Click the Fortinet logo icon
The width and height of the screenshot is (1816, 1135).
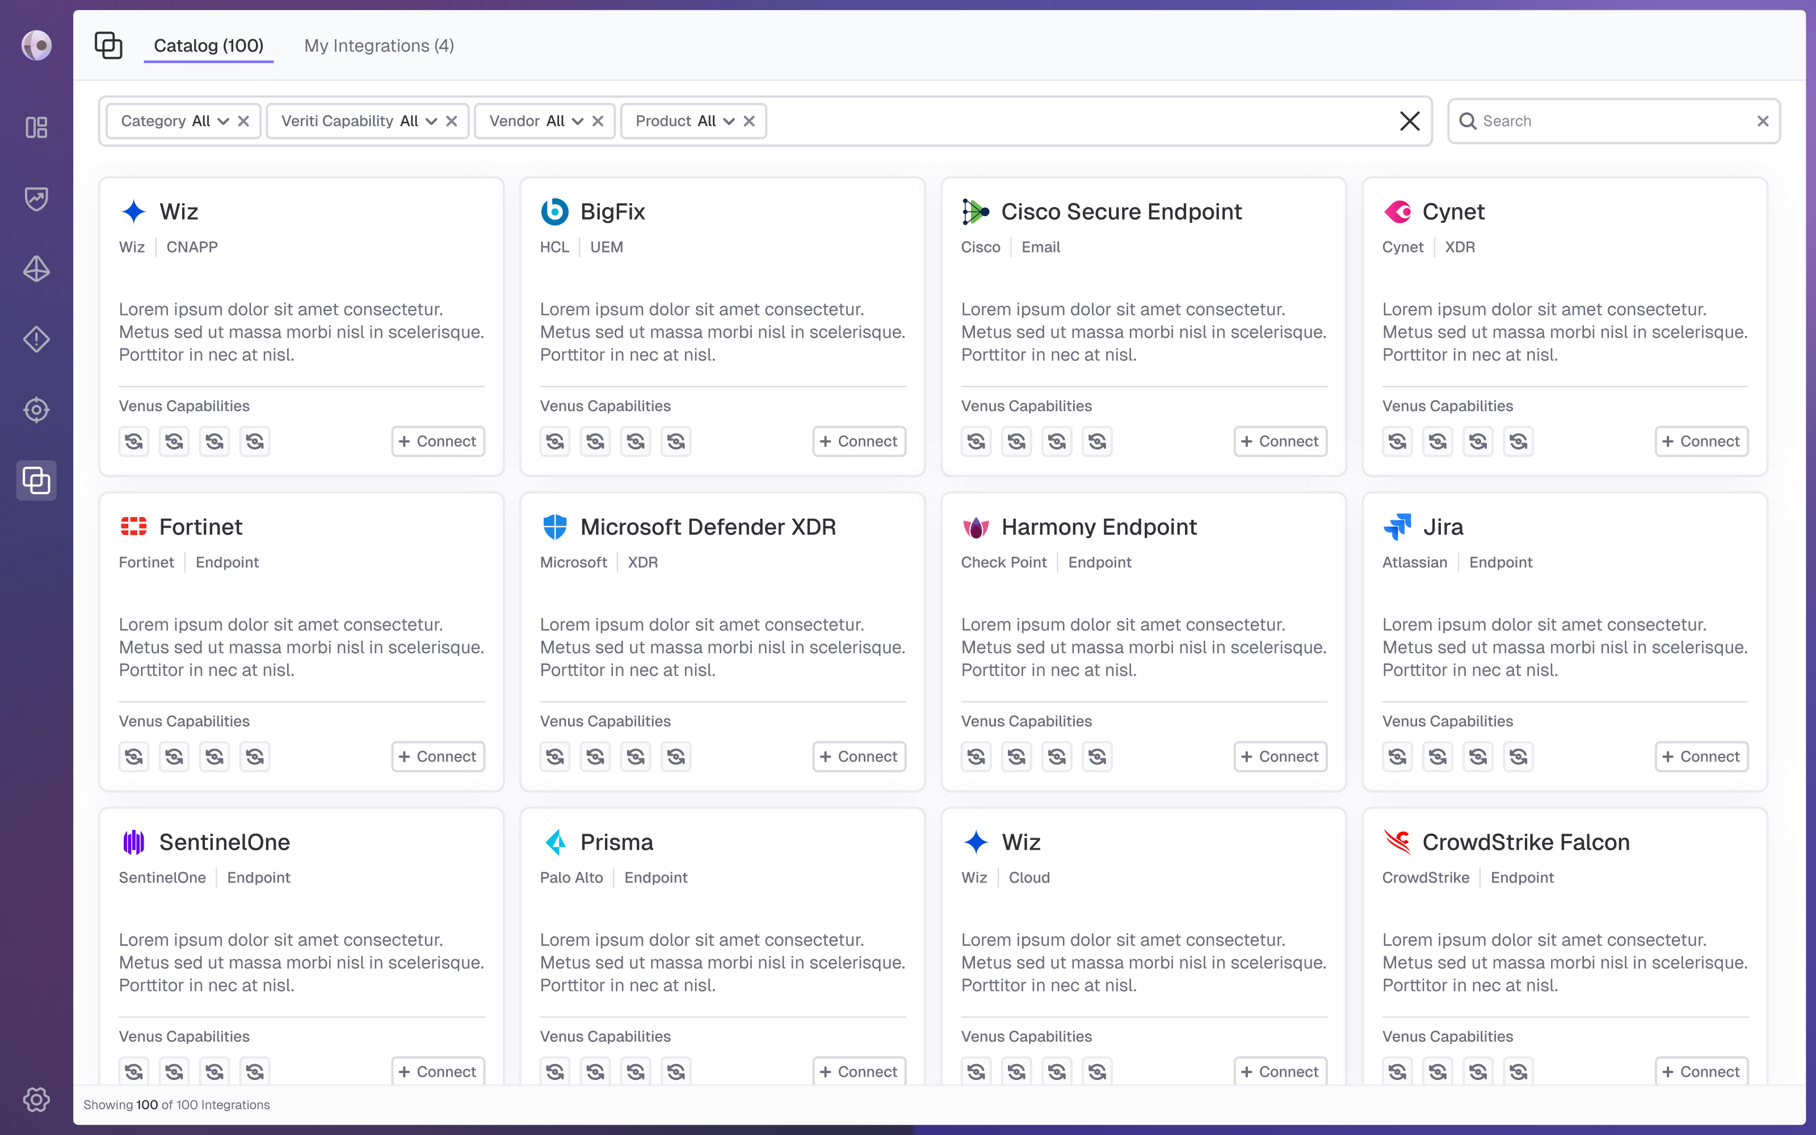click(133, 527)
